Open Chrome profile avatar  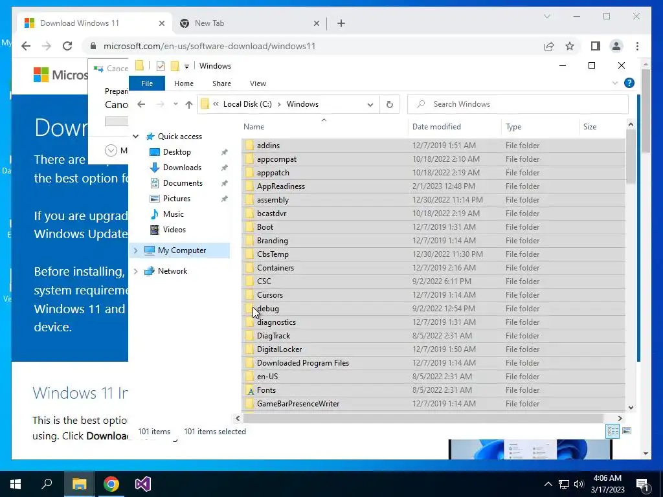coord(616,46)
